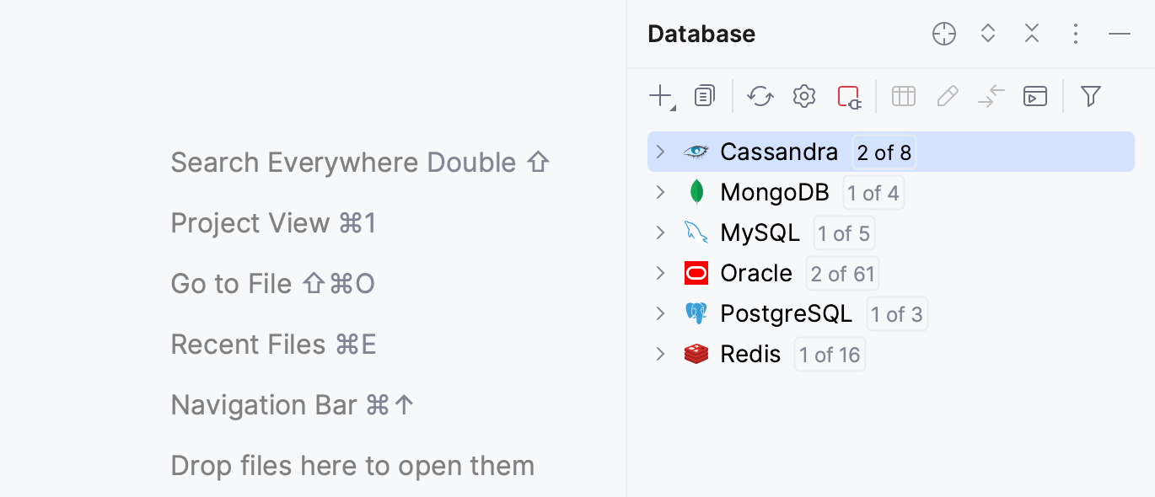Open the More Options menu
Viewport: 1155px width, 497px height.
(x=1075, y=34)
